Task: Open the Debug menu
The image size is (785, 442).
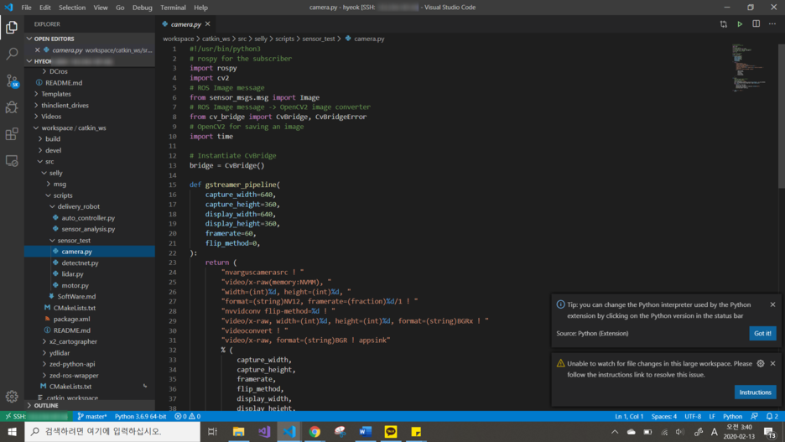Action: (x=143, y=8)
